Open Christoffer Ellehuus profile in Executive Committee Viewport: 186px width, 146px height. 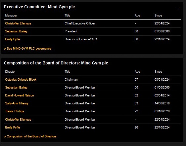(x=18, y=23)
